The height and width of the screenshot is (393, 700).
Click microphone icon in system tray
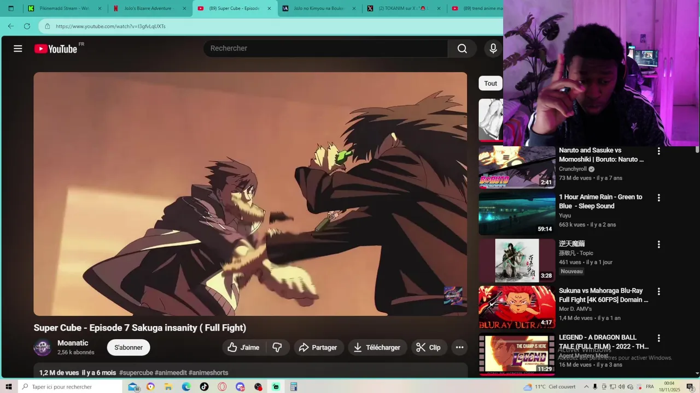coord(595,387)
